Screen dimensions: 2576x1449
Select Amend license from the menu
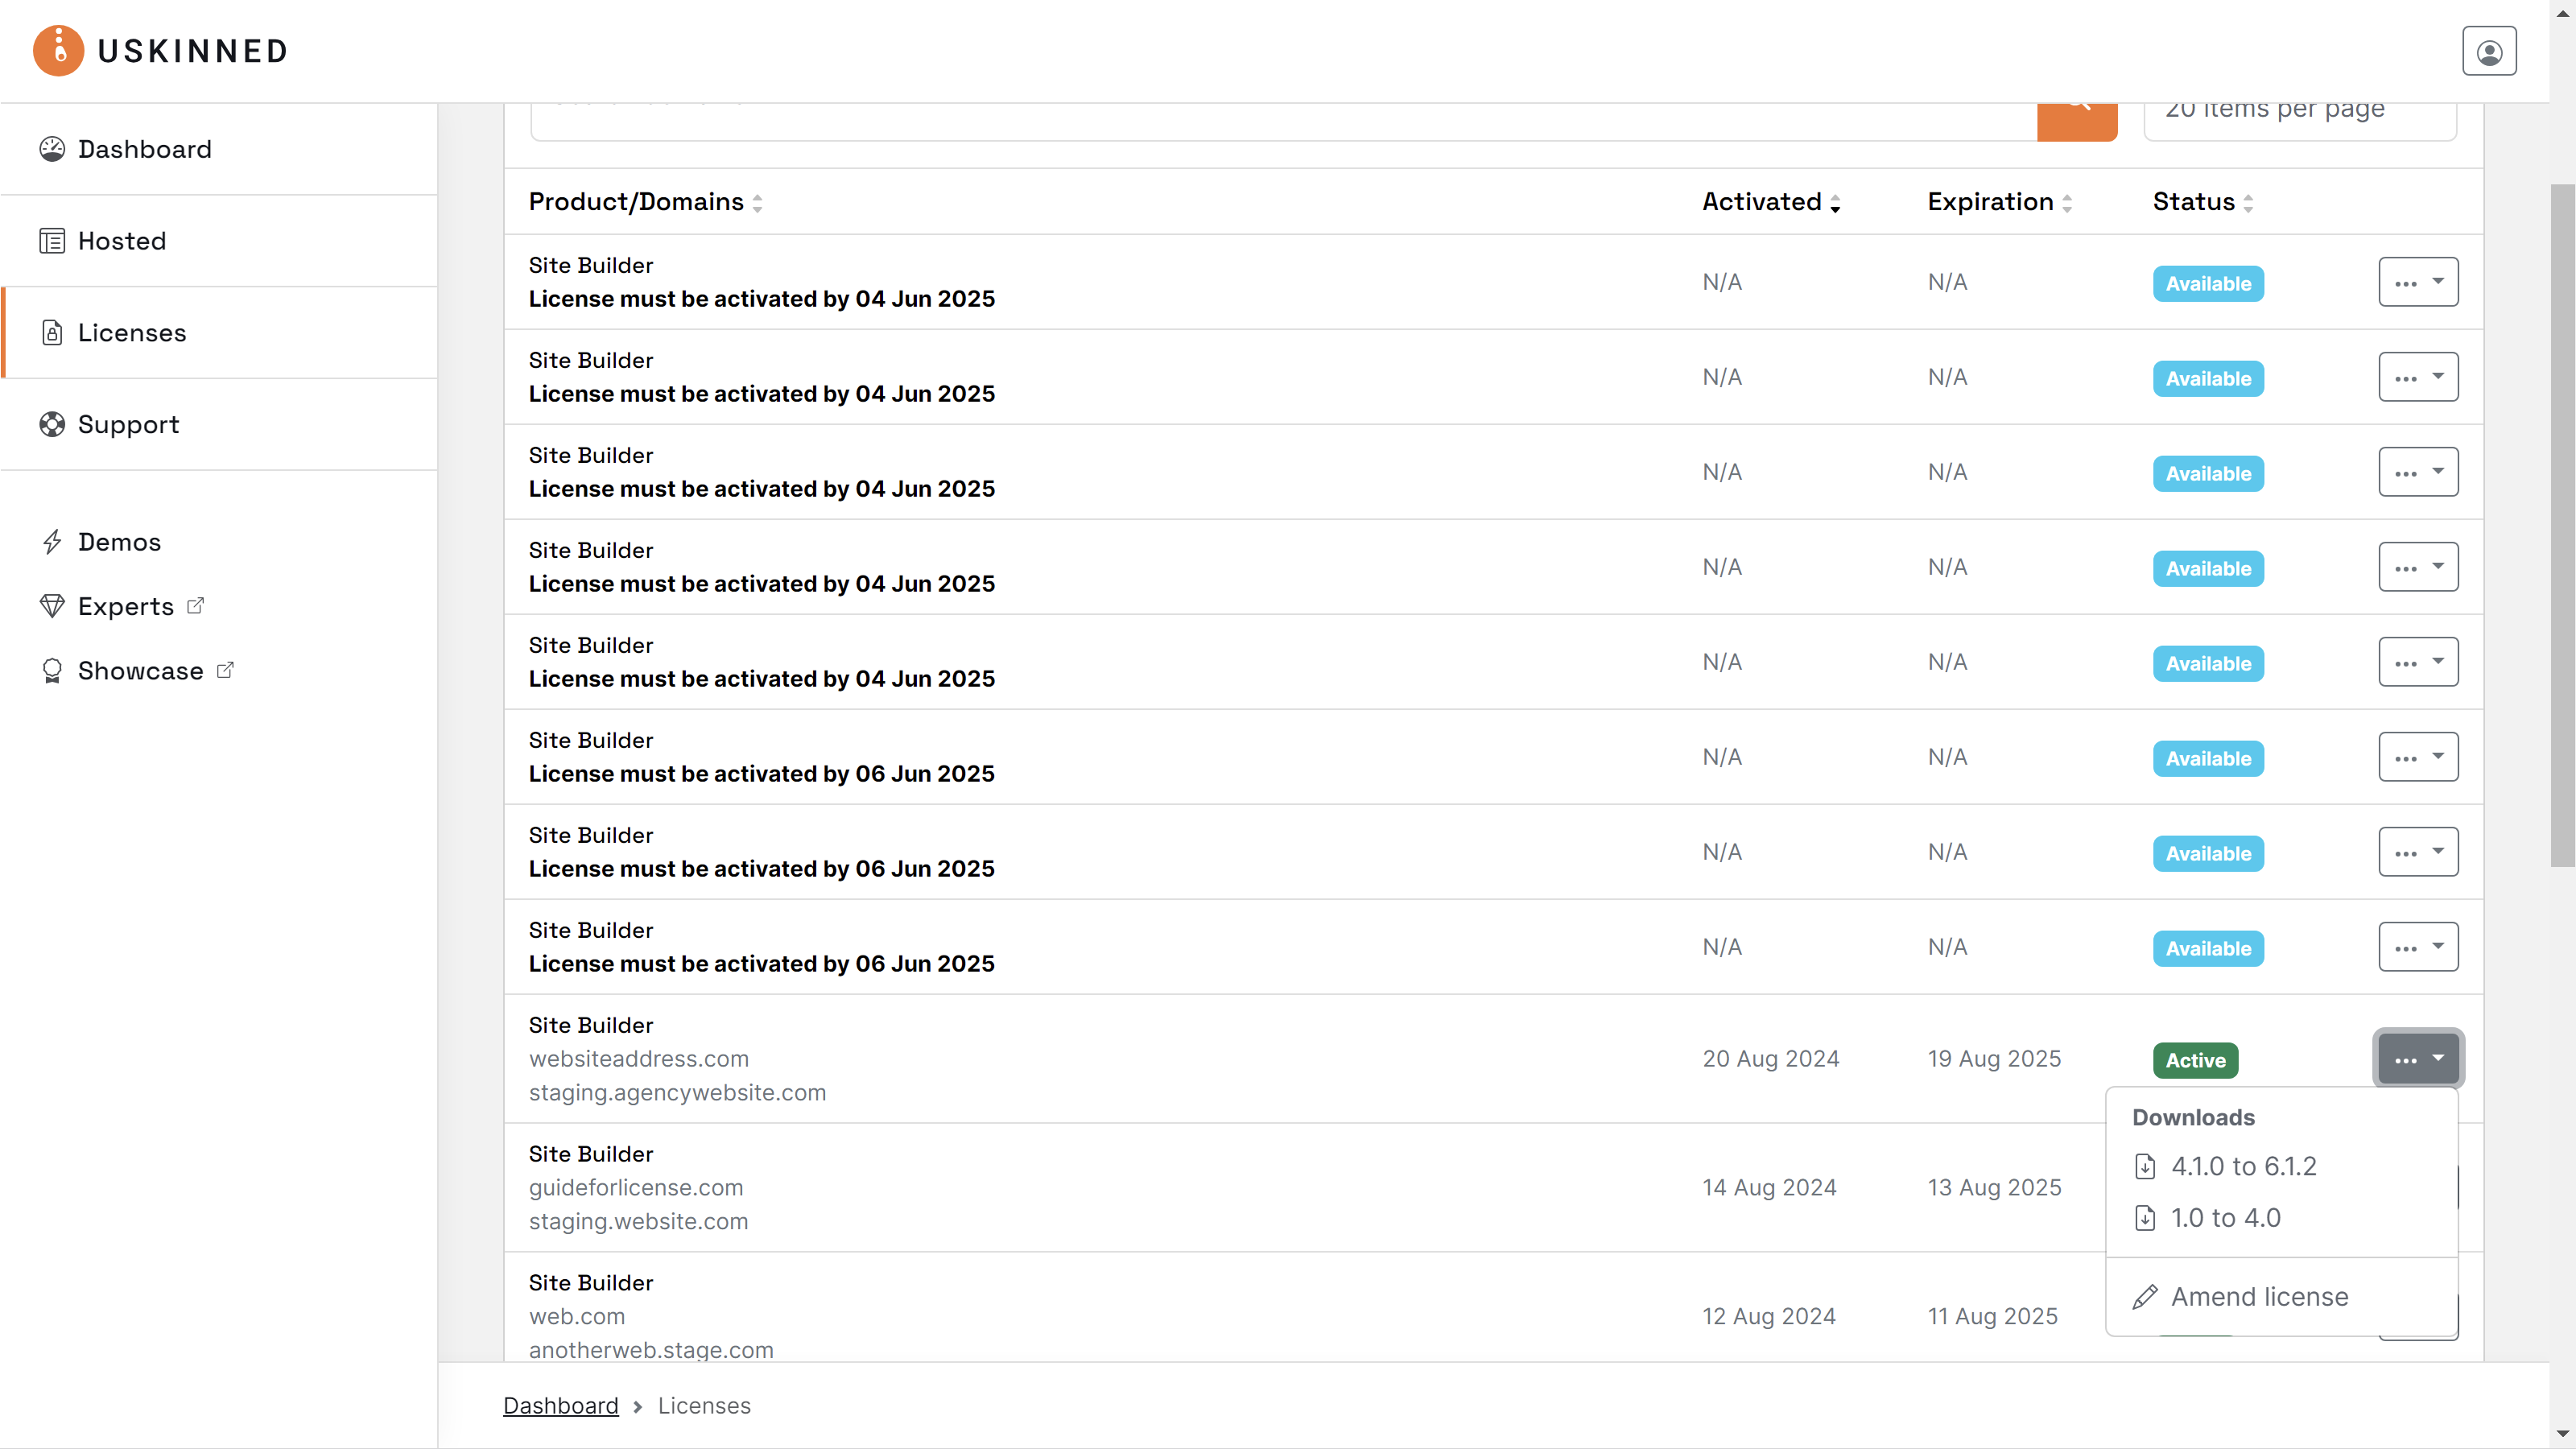[x=2258, y=1297]
